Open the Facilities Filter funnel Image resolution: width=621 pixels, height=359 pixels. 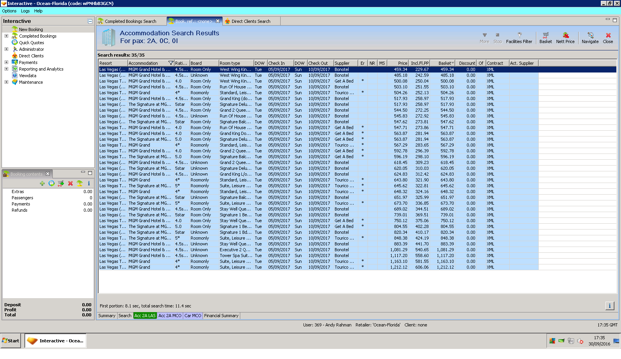519,38
